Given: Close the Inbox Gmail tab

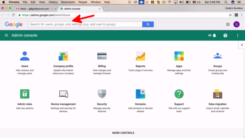Looking at the screenshot, I should [x=56, y=9].
